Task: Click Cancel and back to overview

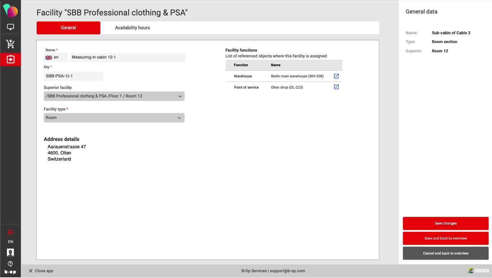Action: 445,253
